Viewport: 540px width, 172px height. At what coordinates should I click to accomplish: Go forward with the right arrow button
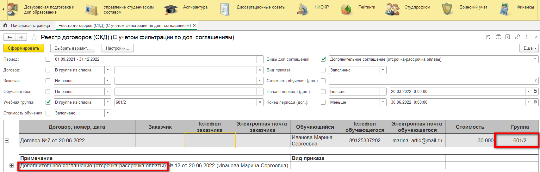21,37
